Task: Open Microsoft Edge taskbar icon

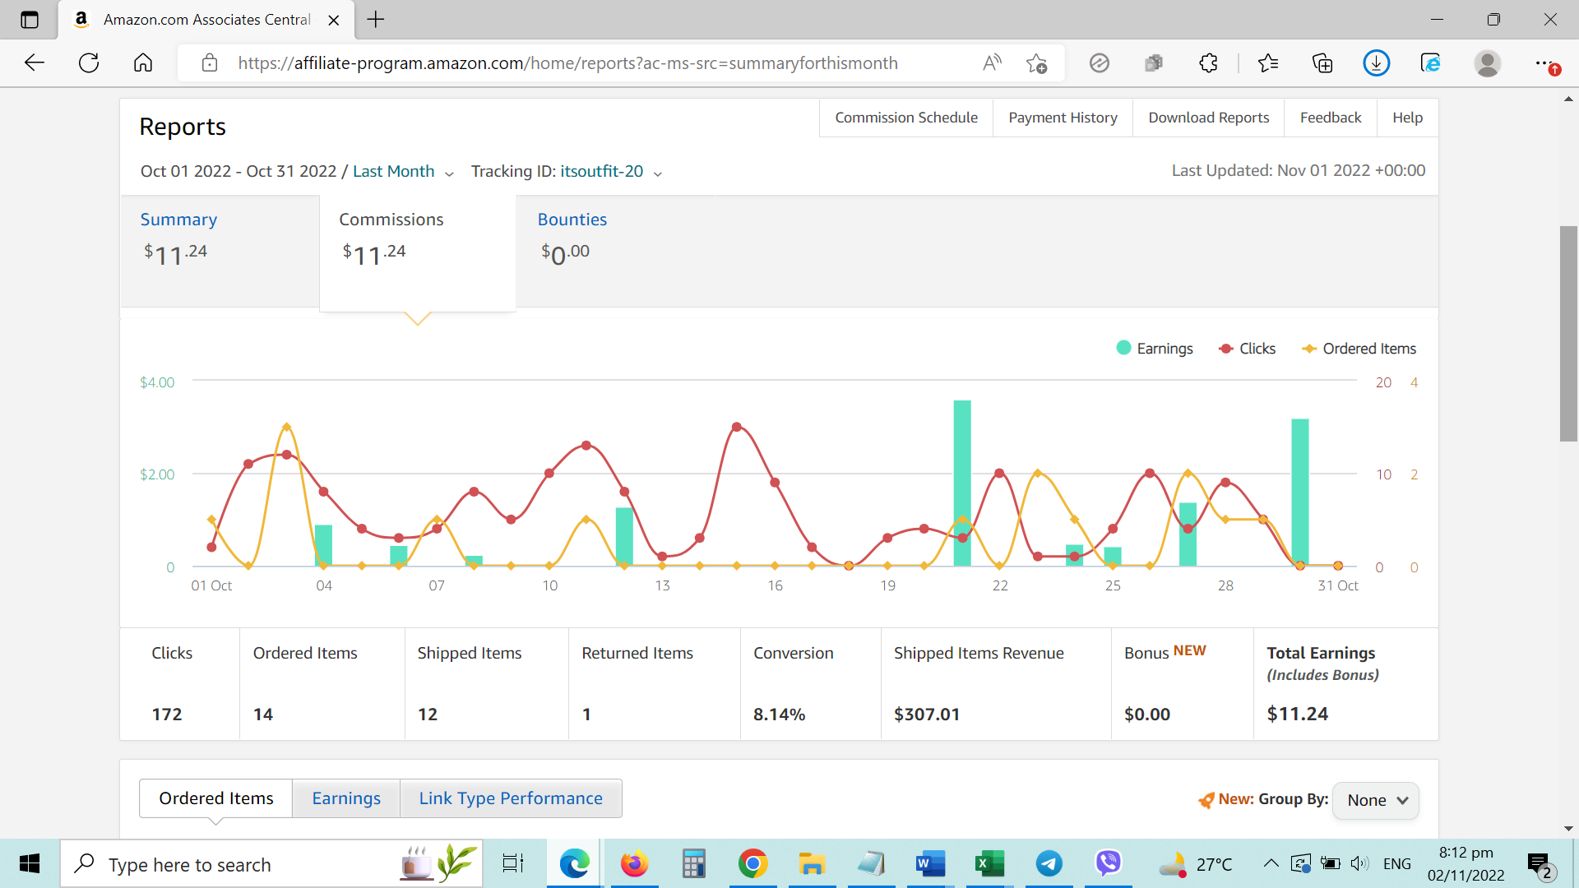Action: pyautogui.click(x=575, y=863)
